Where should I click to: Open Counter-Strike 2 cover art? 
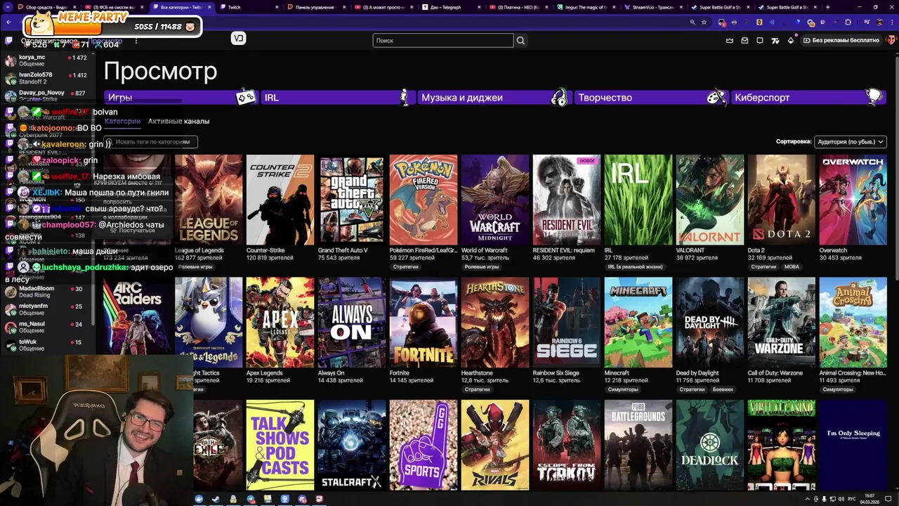[280, 200]
